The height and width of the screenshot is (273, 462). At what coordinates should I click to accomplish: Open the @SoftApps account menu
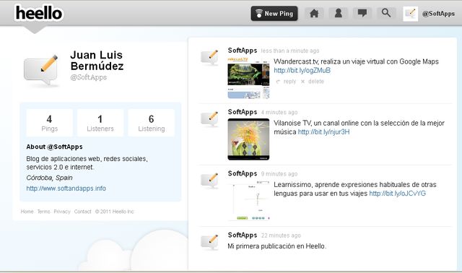pyautogui.click(x=438, y=14)
